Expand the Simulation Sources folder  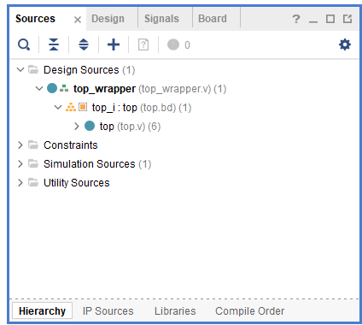[x=20, y=163]
